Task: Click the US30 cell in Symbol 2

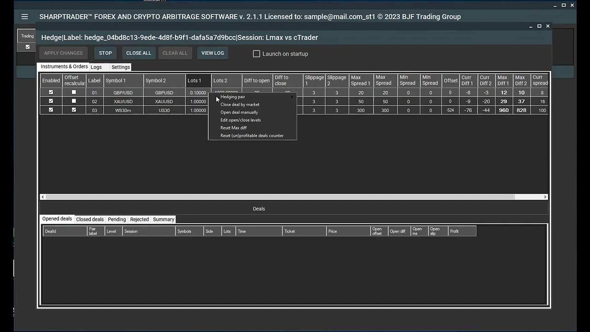Action: coord(164,110)
